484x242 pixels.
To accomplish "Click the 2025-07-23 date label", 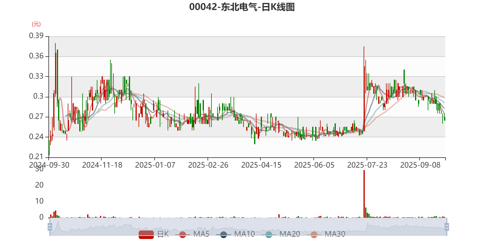I will click(367, 165).
